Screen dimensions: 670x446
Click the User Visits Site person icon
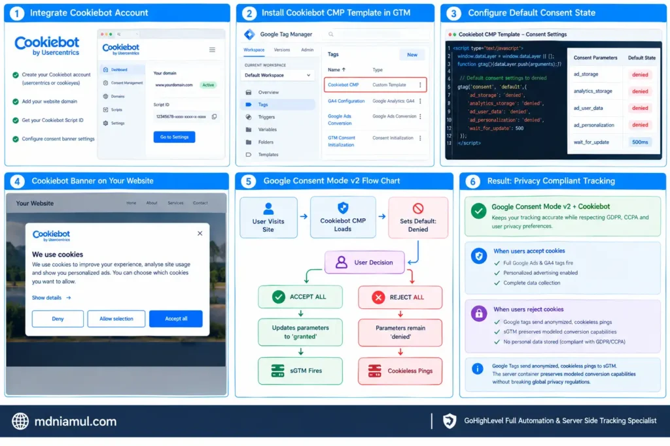tap(268, 208)
